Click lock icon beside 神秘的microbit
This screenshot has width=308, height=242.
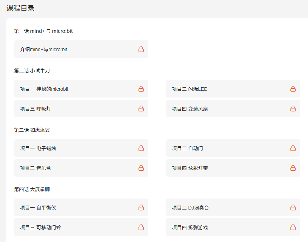[x=141, y=89]
